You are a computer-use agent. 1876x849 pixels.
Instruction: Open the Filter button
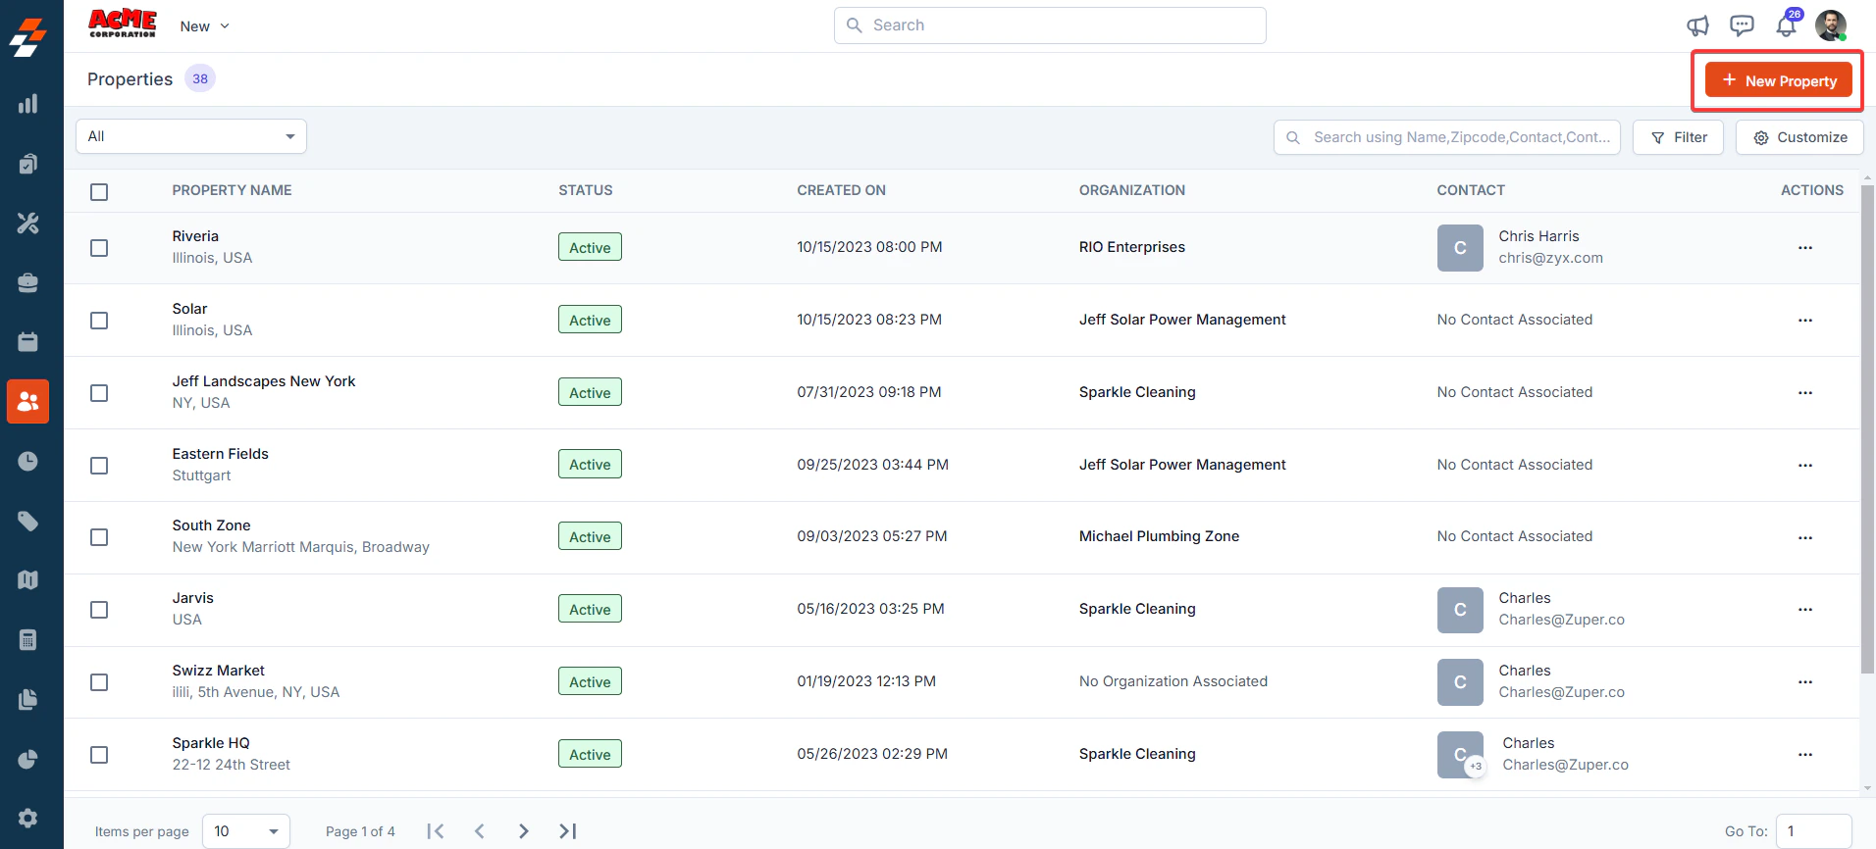coord(1678,137)
